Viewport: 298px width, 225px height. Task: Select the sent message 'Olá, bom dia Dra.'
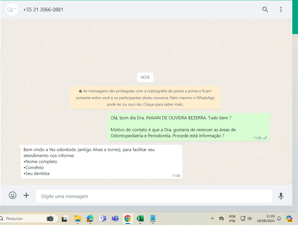(188, 127)
